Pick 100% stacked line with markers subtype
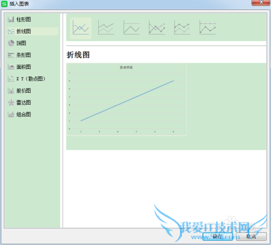Viewport: 271px width, 245px height. [x=208, y=28]
